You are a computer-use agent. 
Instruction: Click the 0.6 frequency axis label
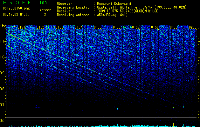click(x=3, y=121)
